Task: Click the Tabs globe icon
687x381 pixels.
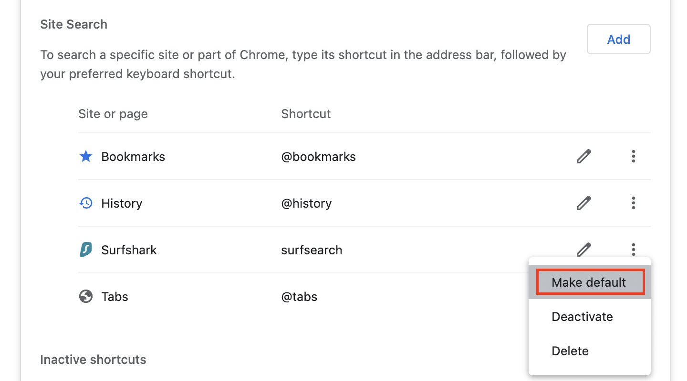Action: (x=86, y=297)
